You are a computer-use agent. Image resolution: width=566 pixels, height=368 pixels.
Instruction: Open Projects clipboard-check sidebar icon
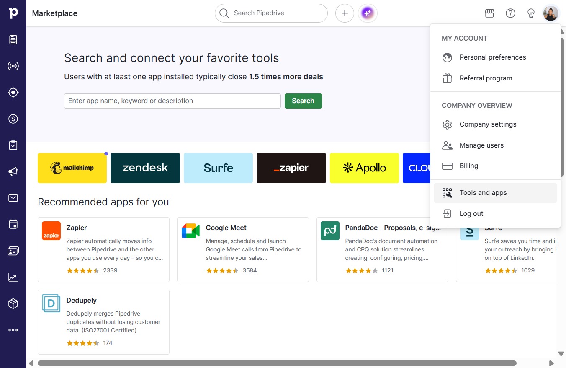coord(13,145)
